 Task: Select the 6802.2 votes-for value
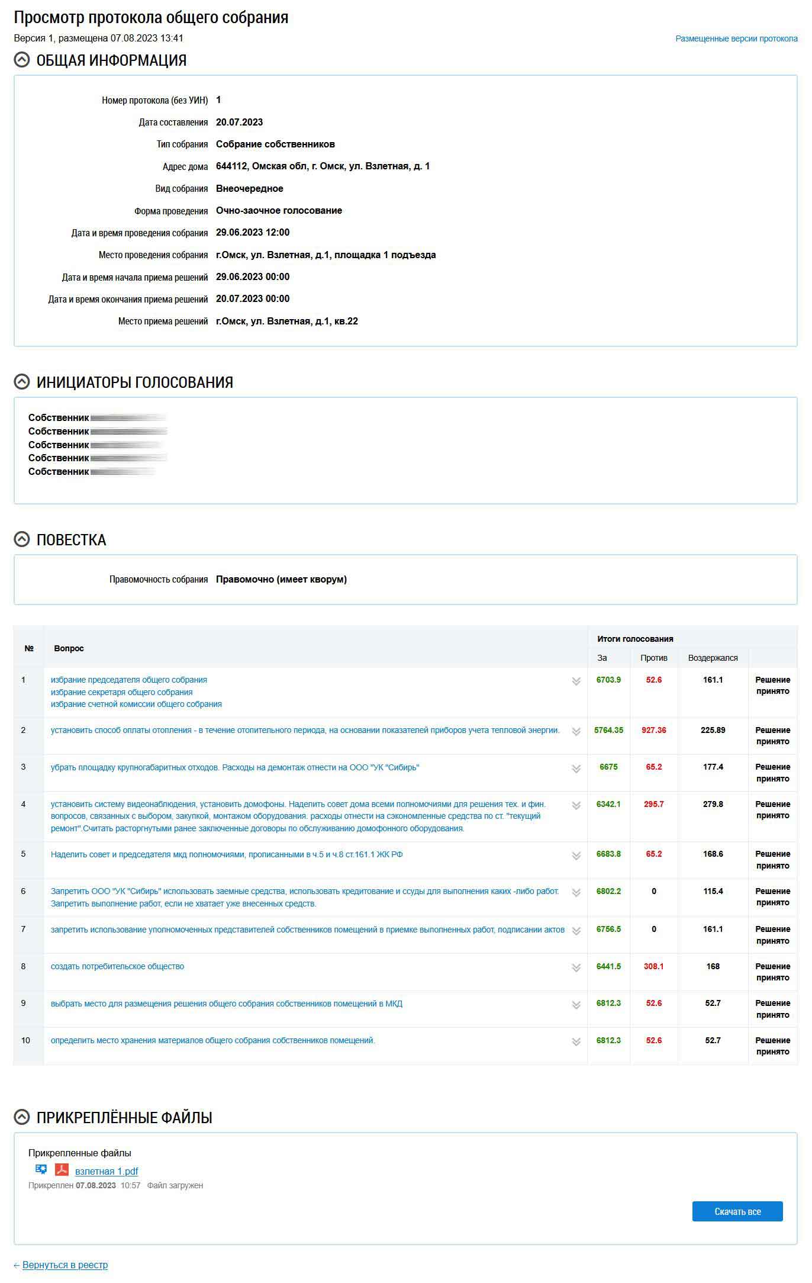coord(608,891)
